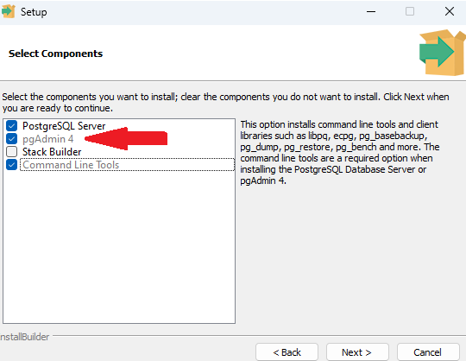Close the Setup window
This screenshot has width=466, height=361.
pos(450,11)
